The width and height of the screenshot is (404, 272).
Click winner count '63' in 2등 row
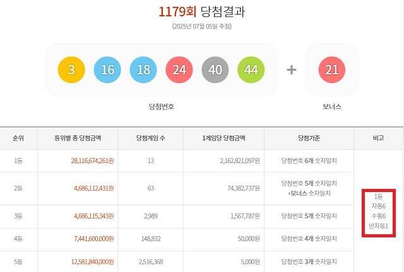pyautogui.click(x=151, y=188)
